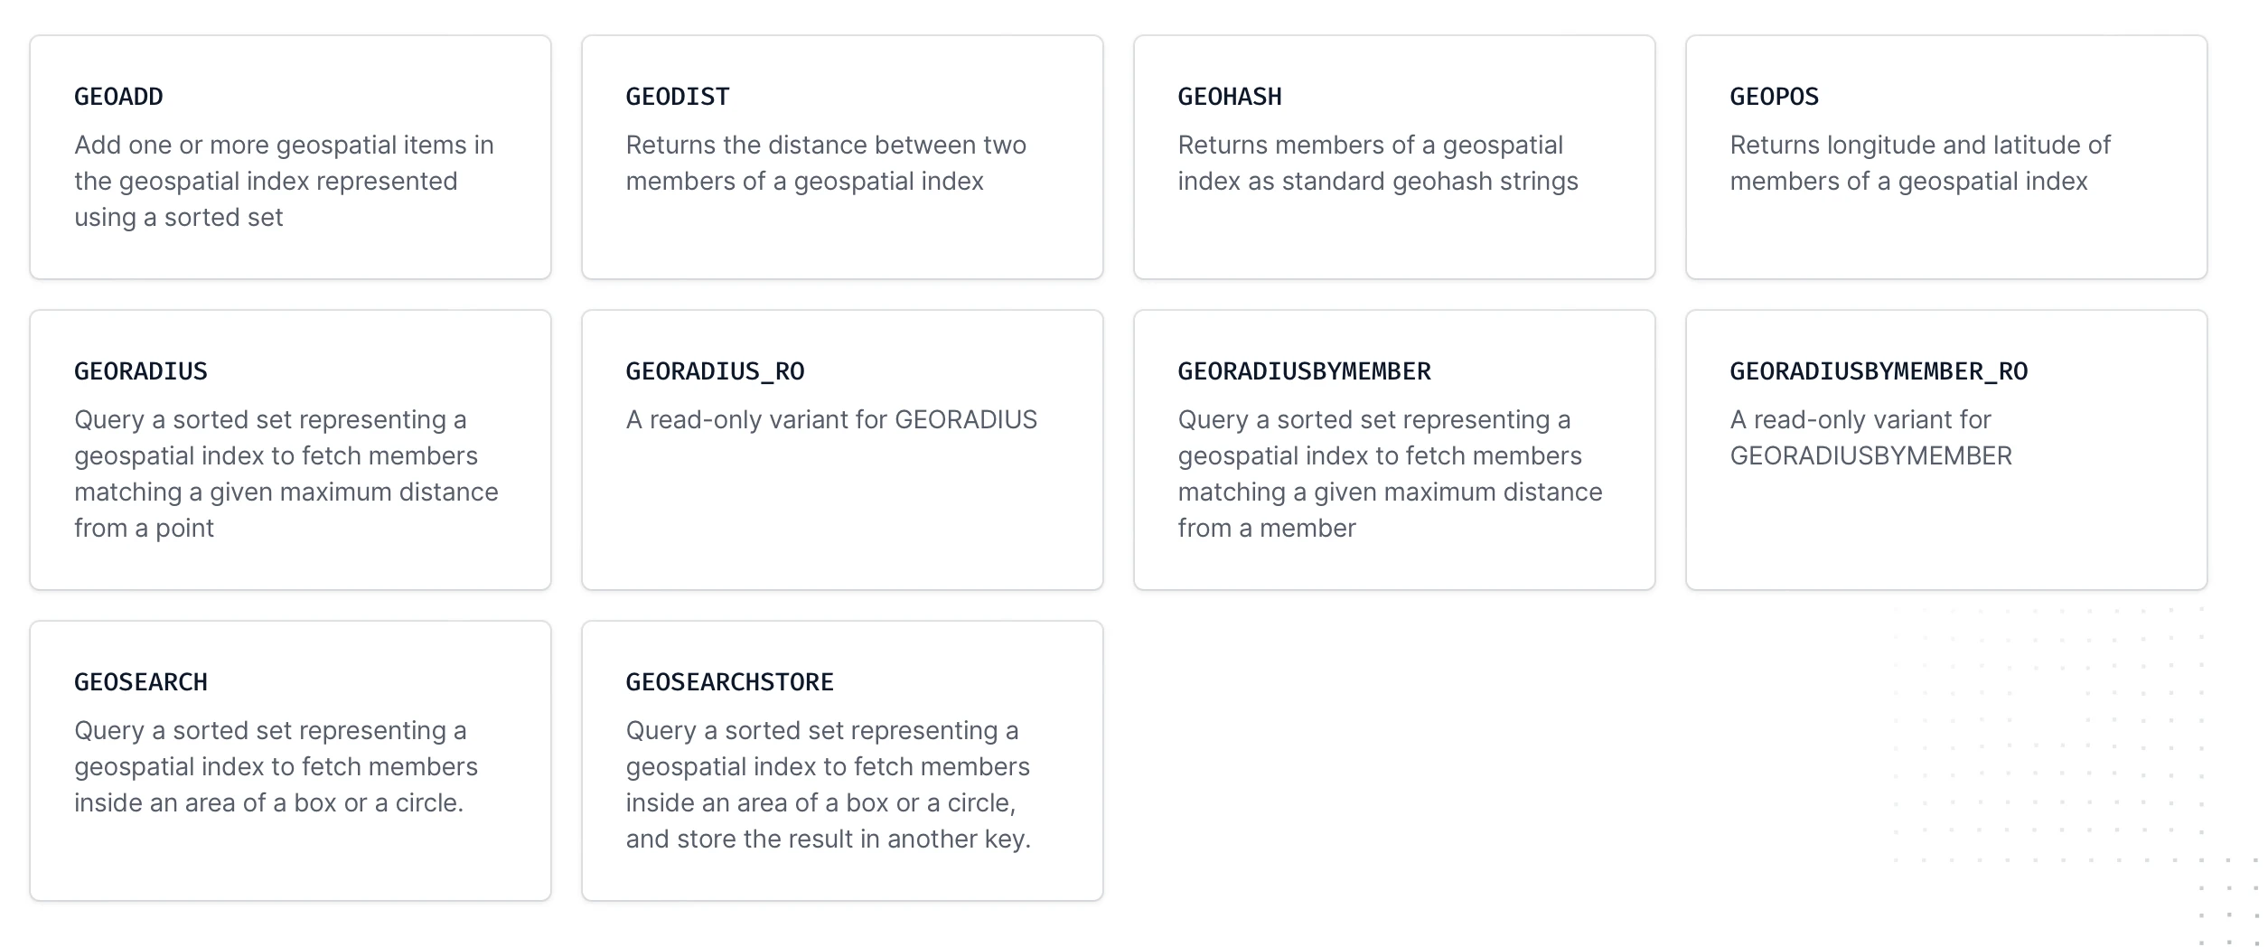Open the GEOPOS command card
2268x947 pixels.
click(1946, 157)
